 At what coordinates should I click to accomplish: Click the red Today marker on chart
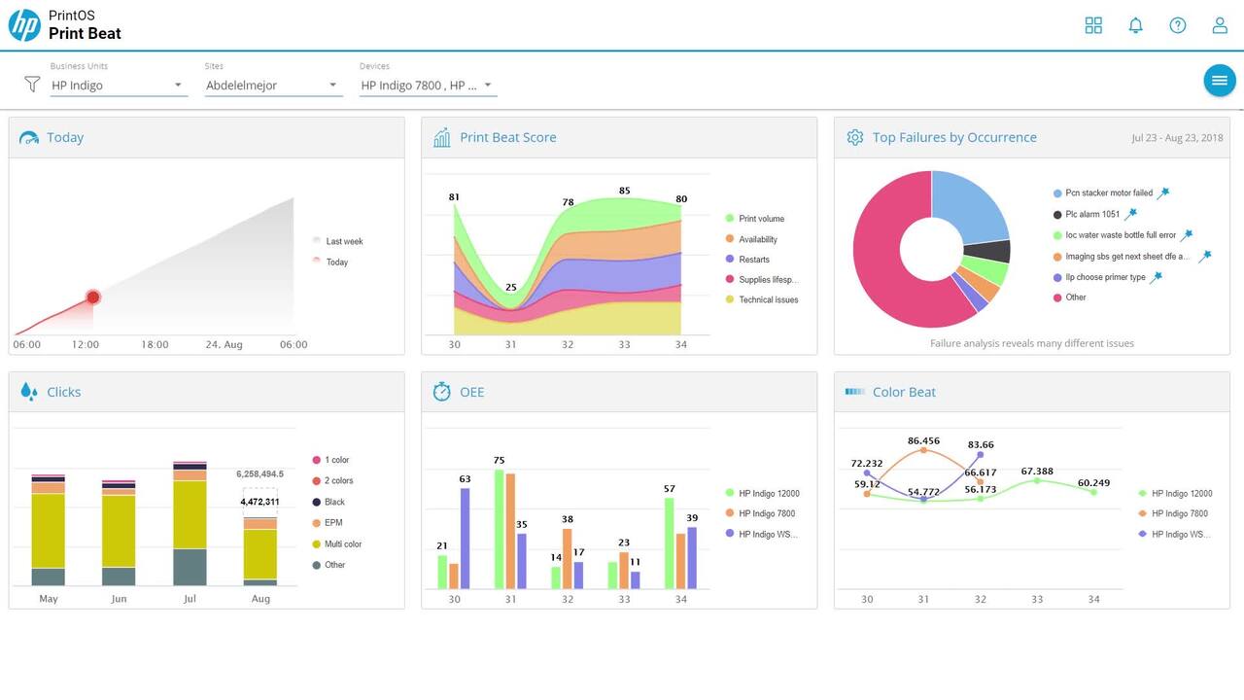click(x=92, y=297)
